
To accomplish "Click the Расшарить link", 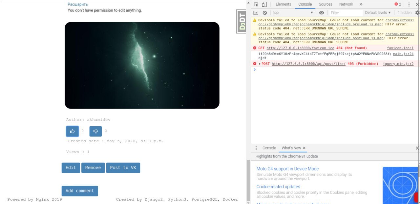I will pyautogui.click(x=78, y=4).
